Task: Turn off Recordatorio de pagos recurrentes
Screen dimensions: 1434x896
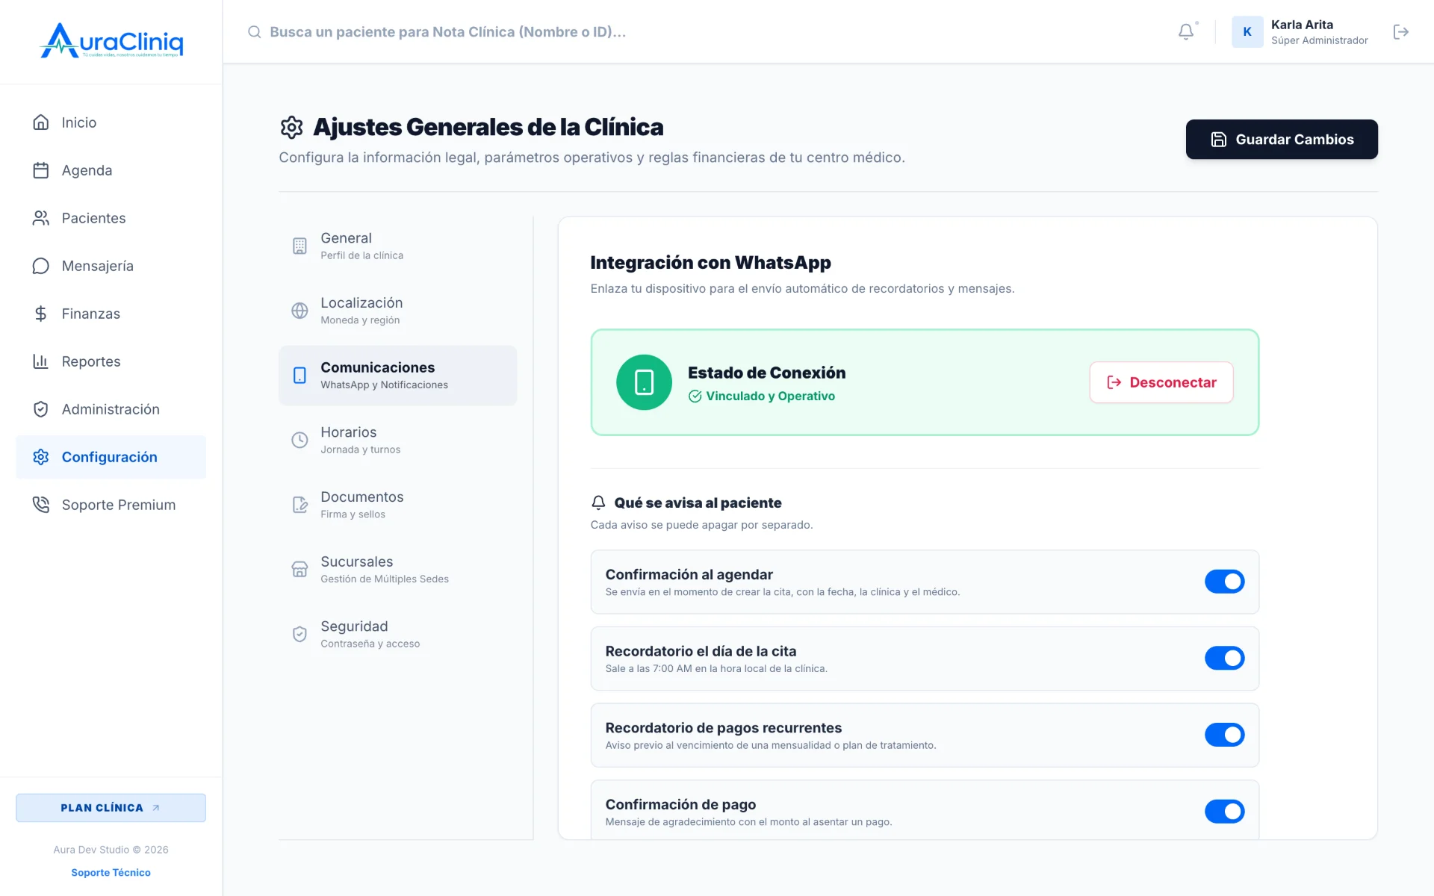Action: point(1224,735)
